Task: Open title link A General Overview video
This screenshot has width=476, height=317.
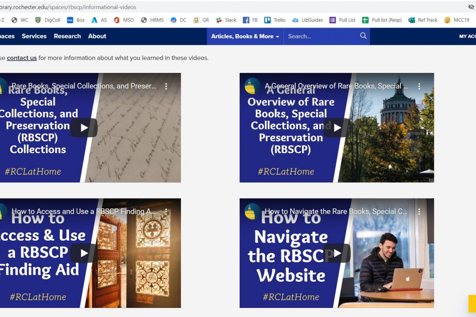Action: [336, 86]
